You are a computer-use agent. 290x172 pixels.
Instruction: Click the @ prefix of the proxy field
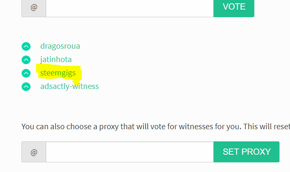(x=34, y=152)
